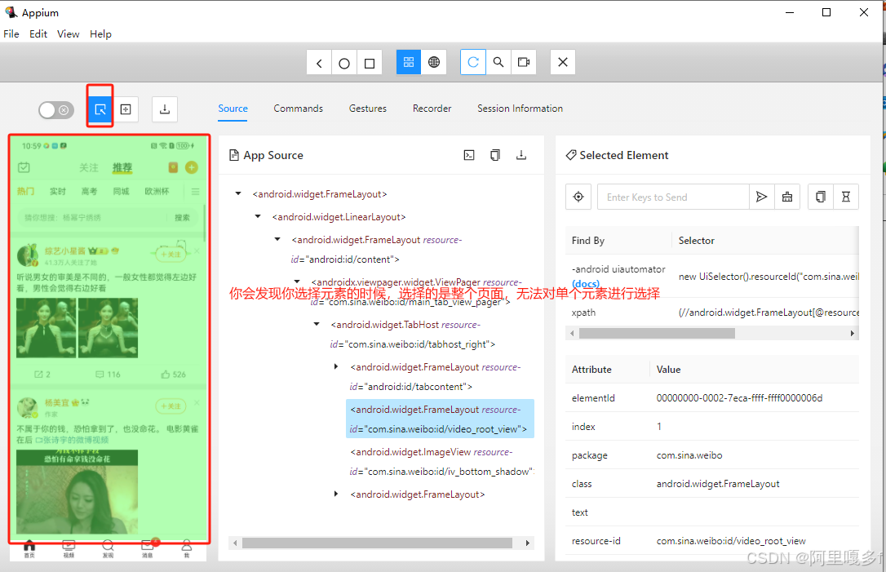Tap the Weibo home tab in screenshot
Image resolution: width=886 pixels, height=572 pixels.
29,548
